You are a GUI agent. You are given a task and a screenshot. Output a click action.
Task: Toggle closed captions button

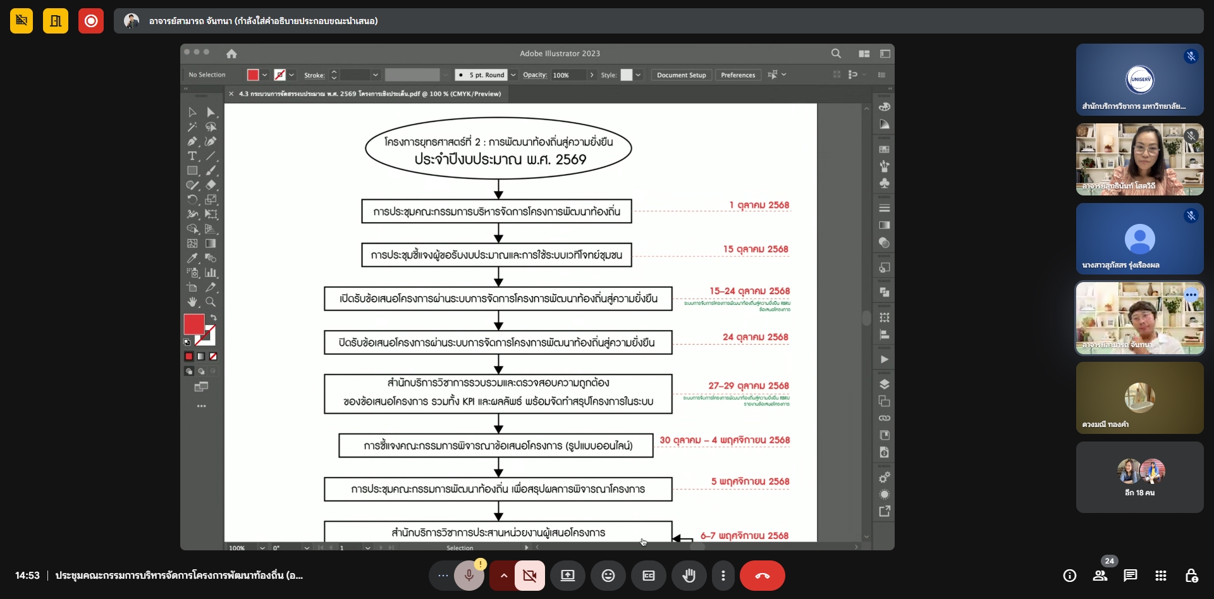pyautogui.click(x=649, y=576)
